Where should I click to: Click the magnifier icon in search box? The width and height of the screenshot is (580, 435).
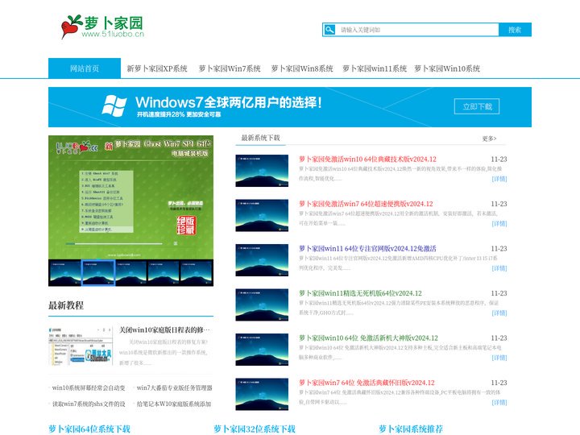329,30
